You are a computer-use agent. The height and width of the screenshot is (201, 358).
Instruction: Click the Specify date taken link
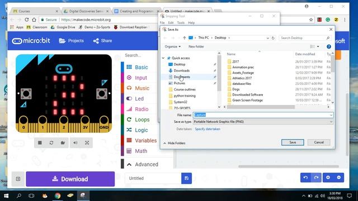tap(208, 129)
